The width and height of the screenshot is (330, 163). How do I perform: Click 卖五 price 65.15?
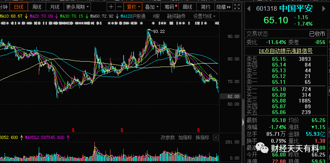point(279,59)
